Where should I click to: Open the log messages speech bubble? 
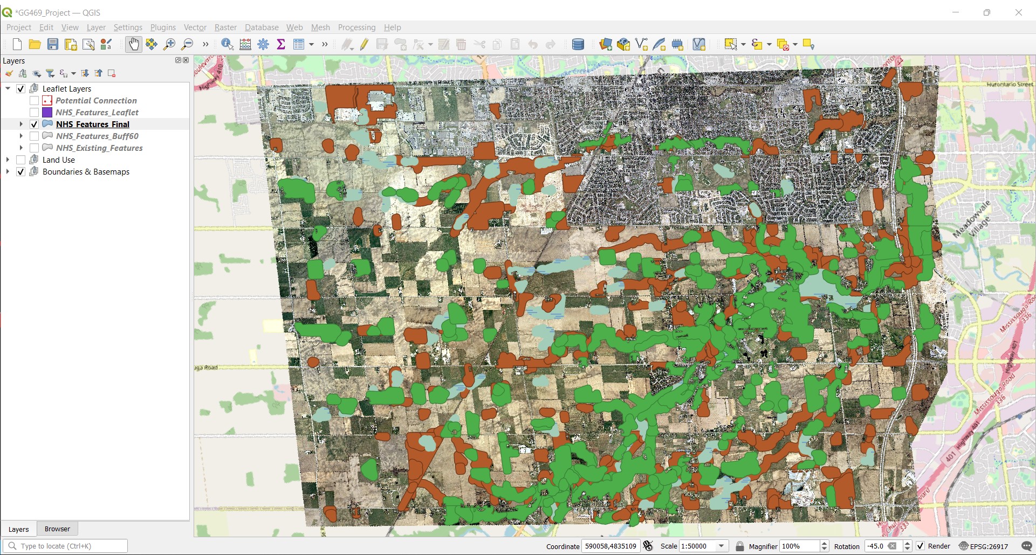[1027, 546]
